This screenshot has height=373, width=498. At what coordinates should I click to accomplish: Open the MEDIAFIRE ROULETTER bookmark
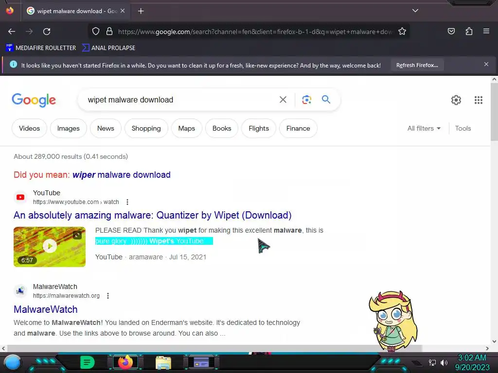(41, 48)
